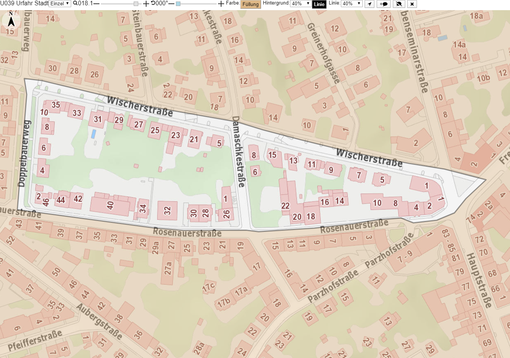Click the north arrow compass icon

pos(11,20)
